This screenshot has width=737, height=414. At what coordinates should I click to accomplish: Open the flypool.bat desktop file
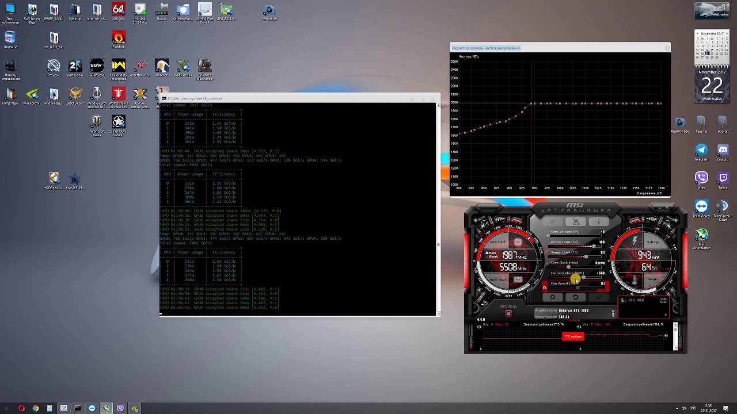tap(269, 11)
